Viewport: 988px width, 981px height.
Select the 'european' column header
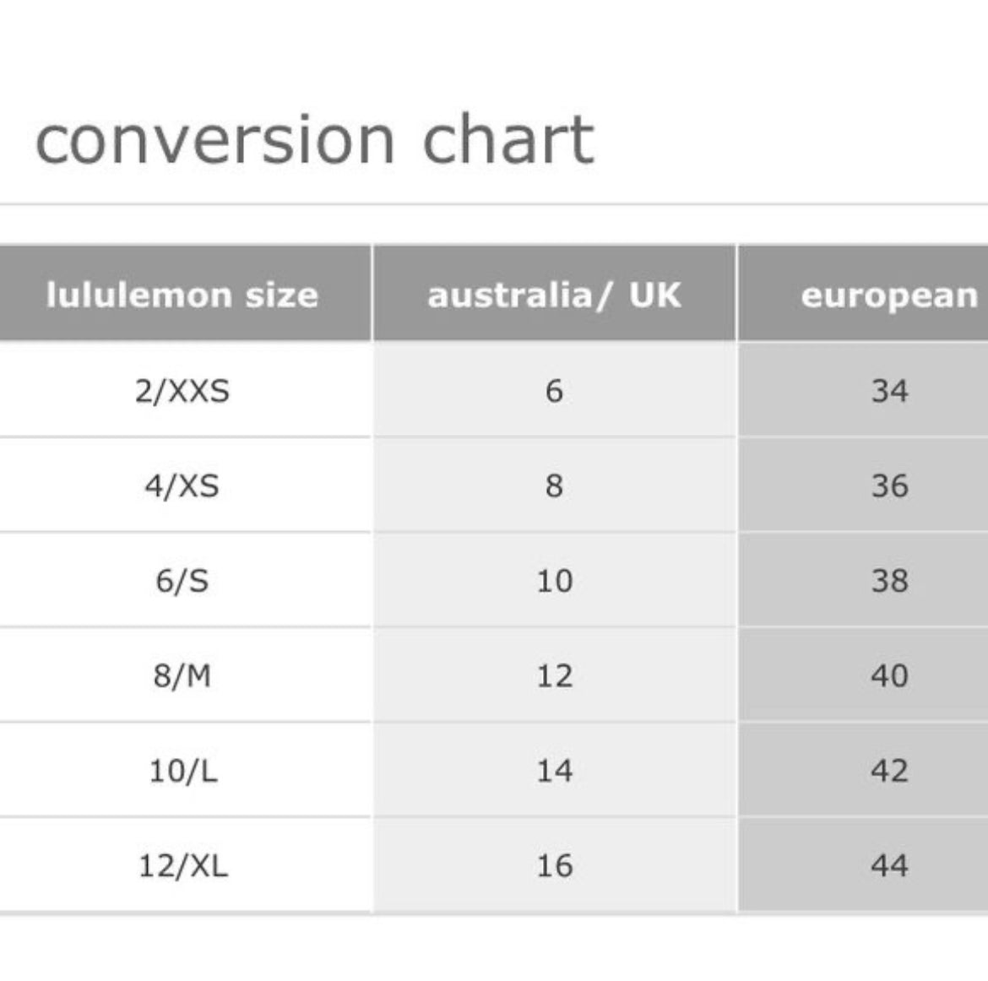(863, 294)
